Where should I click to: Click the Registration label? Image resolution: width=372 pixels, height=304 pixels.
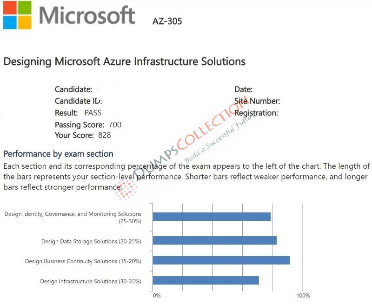[x=256, y=113]
